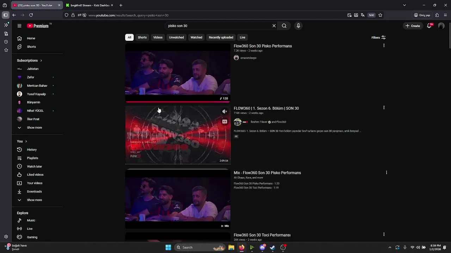The width and height of the screenshot is (451, 253).
Task: Open browser application menu
Action: pyautogui.click(x=445, y=15)
